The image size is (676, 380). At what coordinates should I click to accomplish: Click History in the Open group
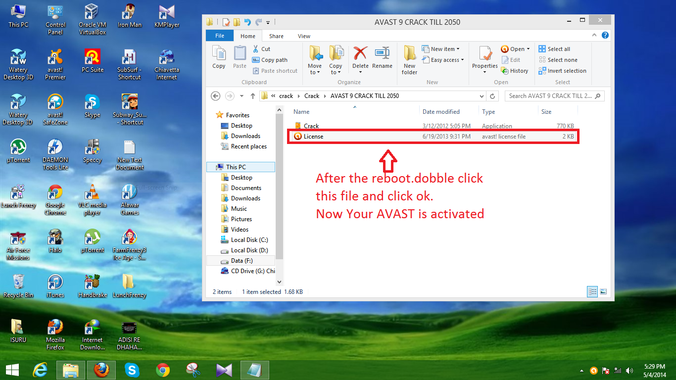pos(515,71)
